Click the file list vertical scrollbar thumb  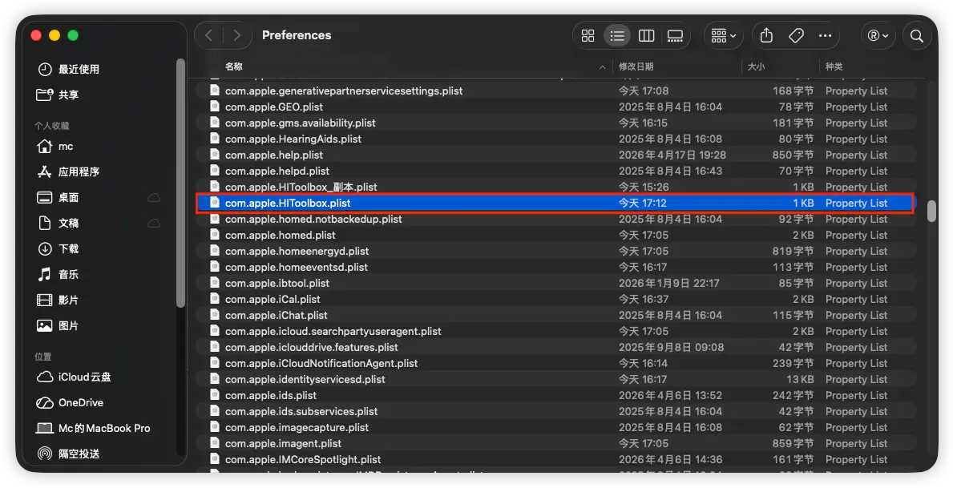click(931, 212)
